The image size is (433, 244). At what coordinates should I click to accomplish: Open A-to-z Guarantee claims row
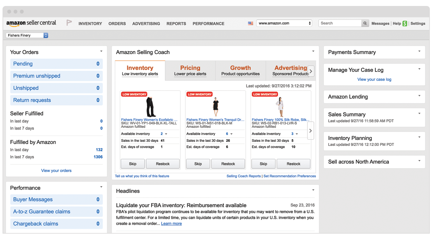[57, 212]
